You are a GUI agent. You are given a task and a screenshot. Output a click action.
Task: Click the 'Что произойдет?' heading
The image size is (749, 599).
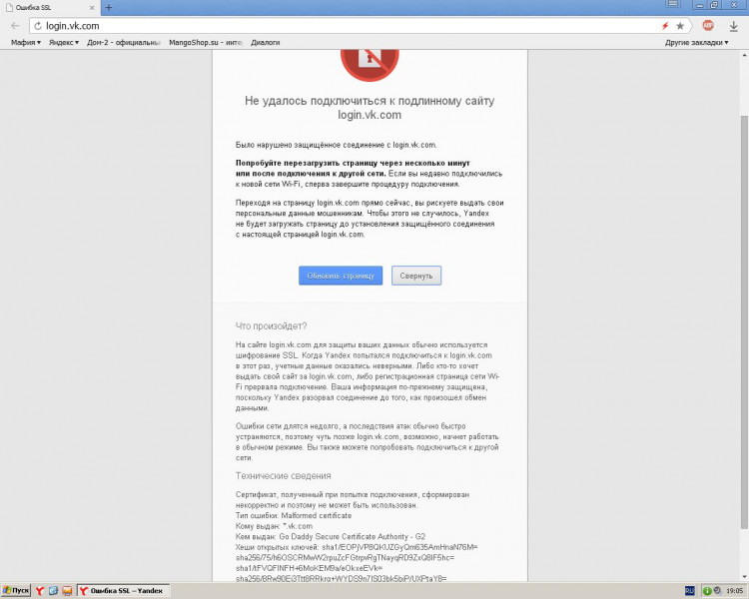click(271, 326)
